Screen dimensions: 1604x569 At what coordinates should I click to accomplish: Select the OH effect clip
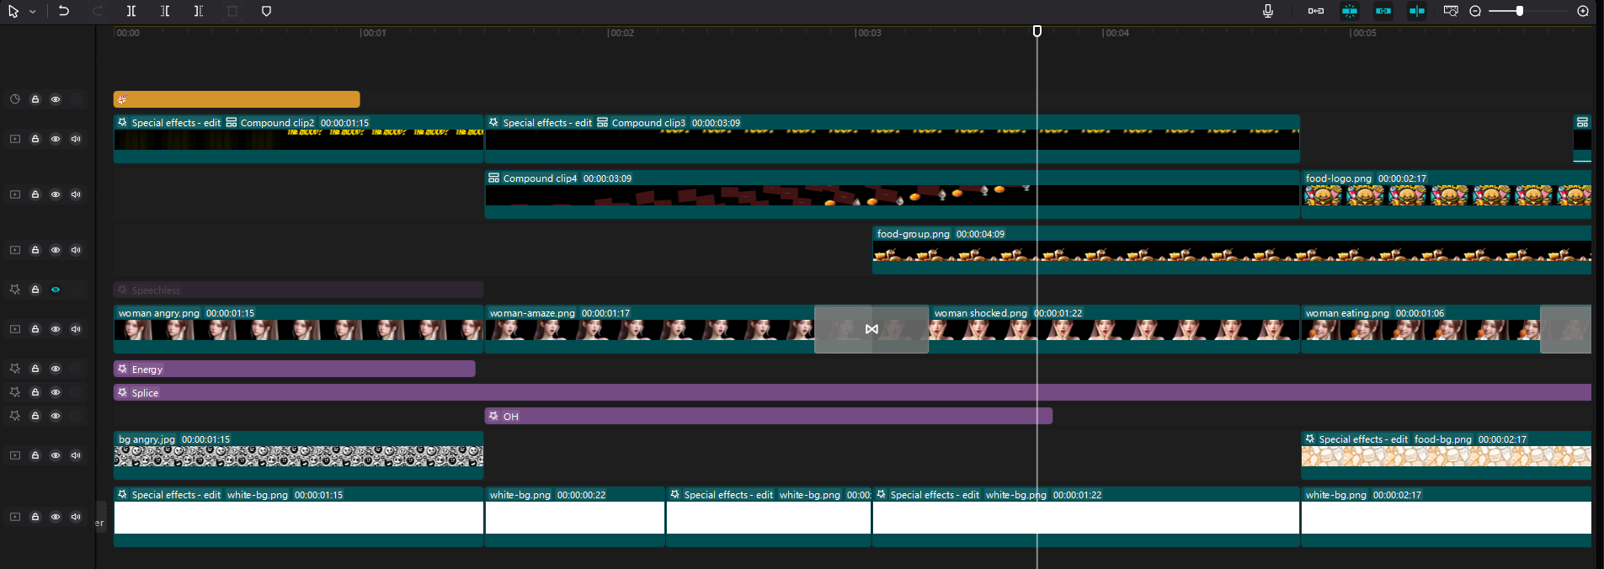point(769,416)
